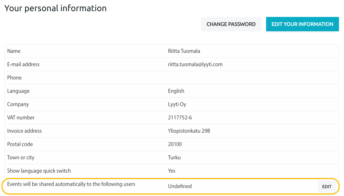Viewport: 344px width, 196px height.
Task: Click the city value Turku
Action: click(x=174, y=158)
